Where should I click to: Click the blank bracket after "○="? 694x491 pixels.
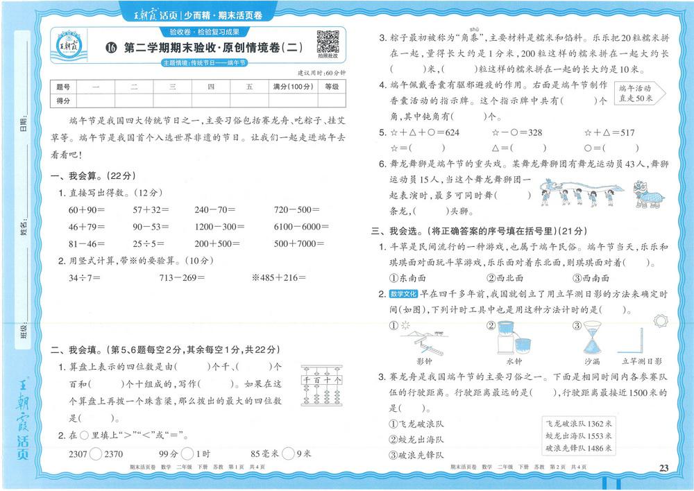tap(620, 148)
